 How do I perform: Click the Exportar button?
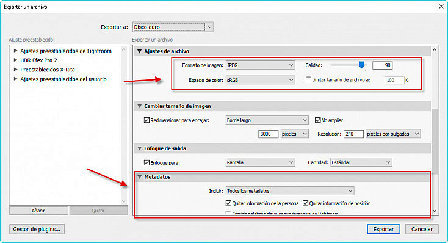383,230
